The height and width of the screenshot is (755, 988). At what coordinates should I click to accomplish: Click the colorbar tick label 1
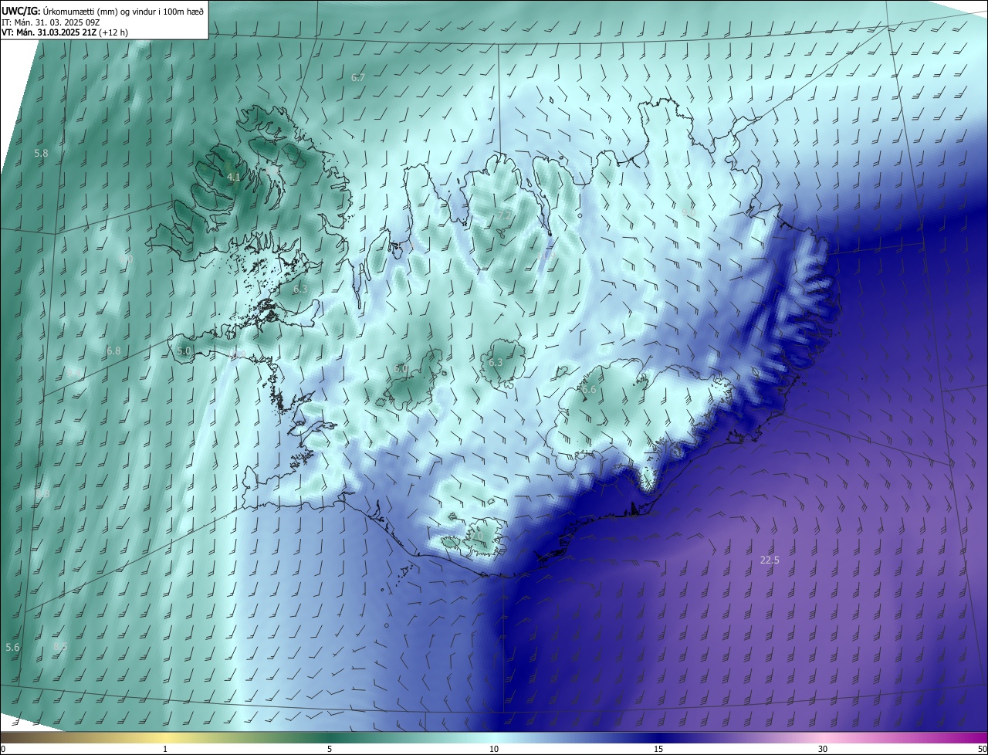click(165, 749)
